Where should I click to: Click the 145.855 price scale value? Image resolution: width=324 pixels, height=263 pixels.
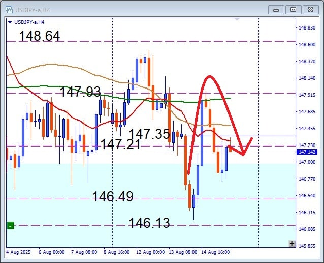coord(307,246)
